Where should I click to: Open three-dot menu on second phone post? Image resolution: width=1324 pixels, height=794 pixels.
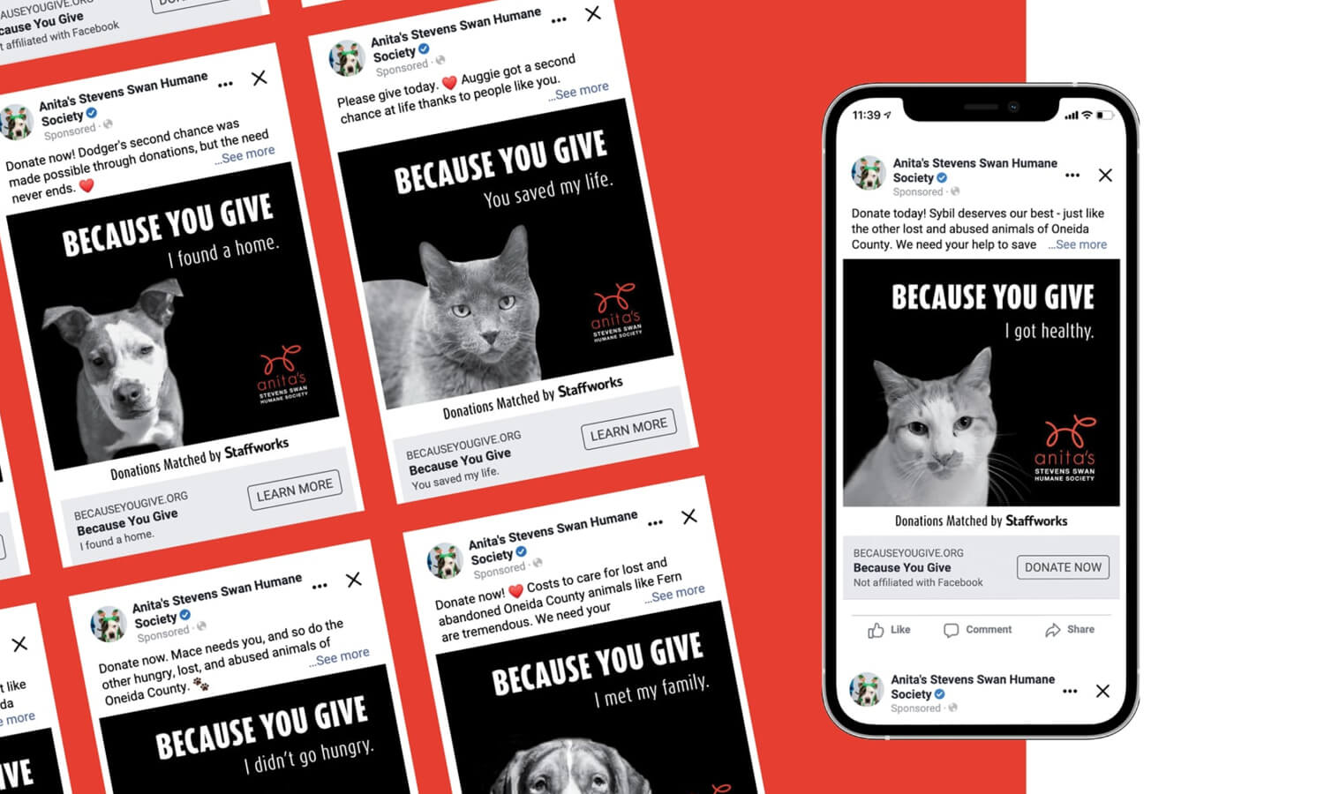coord(1070,692)
